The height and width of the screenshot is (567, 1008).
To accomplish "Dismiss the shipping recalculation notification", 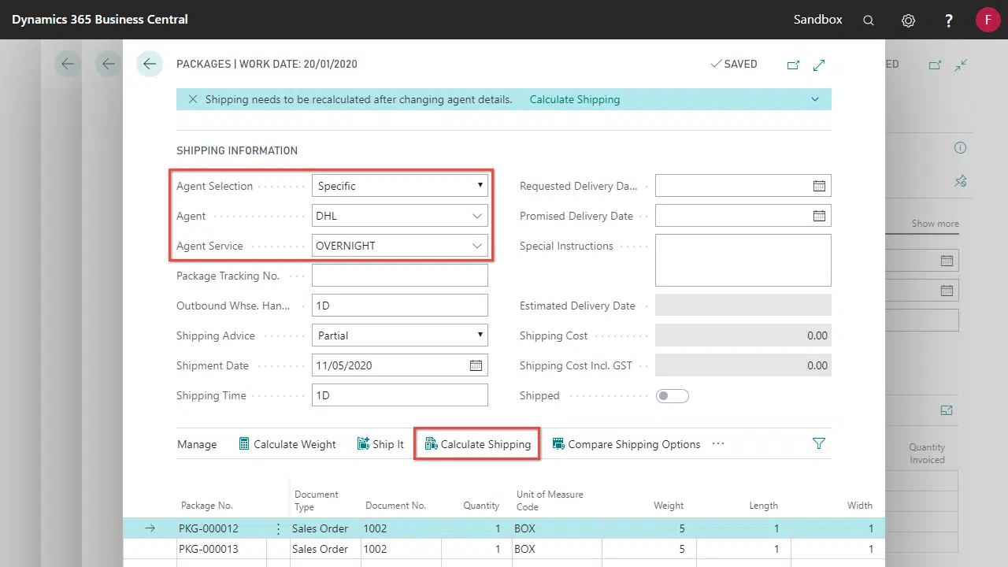I will coord(192,100).
